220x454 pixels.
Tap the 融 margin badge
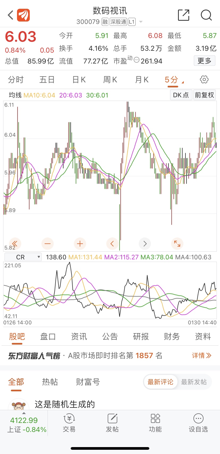coord(105,22)
